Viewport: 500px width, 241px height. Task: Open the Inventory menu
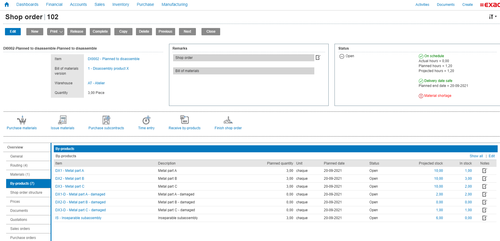tap(120, 4)
